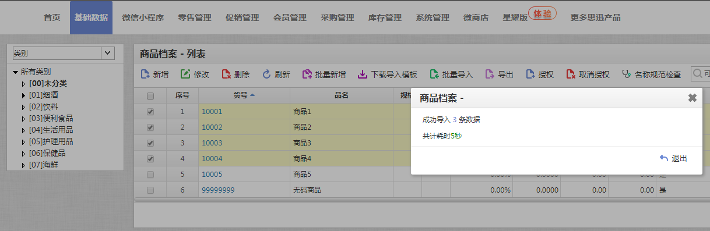Open 更多思迅产品 menu

click(x=595, y=17)
